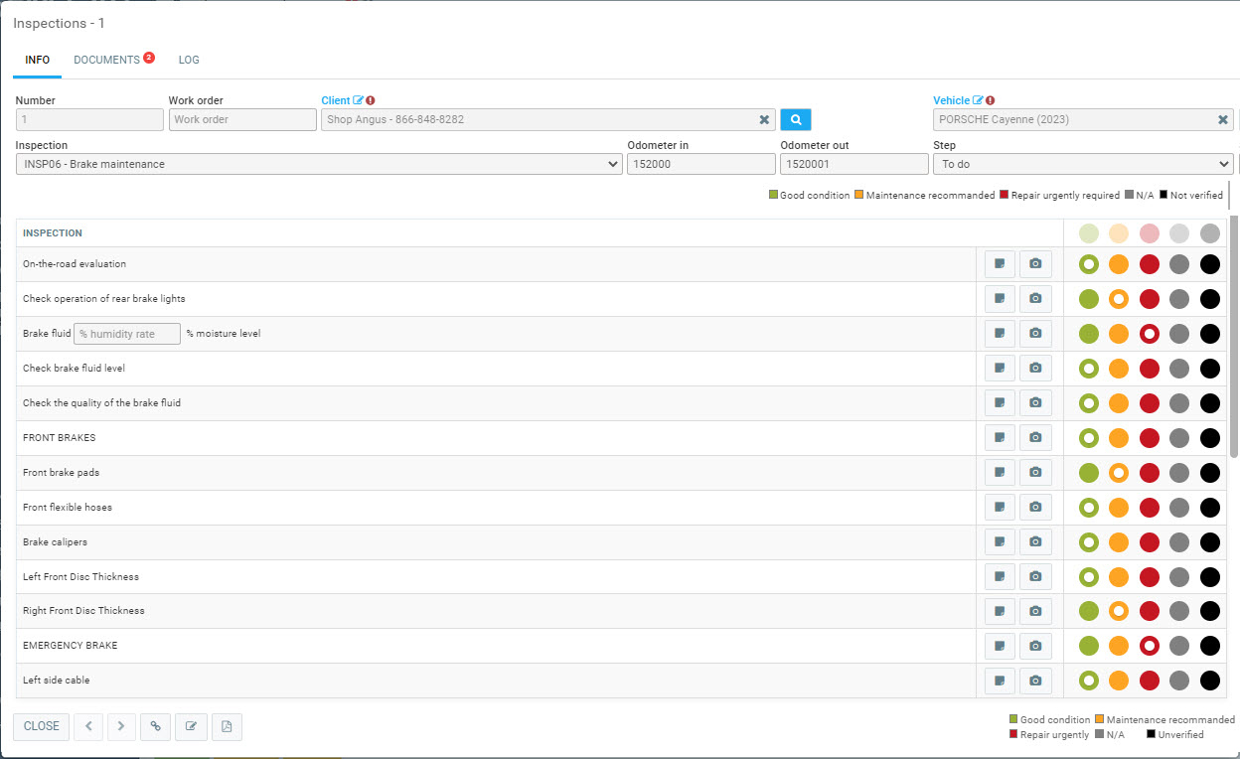Set Left side cable to Not verified
Screen dimensions: 1240x759
tap(1209, 681)
